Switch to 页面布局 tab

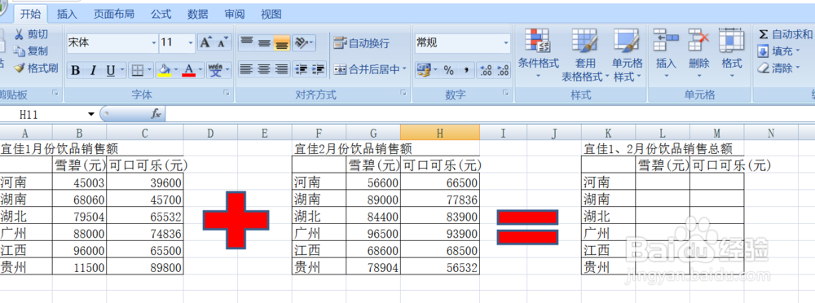(114, 14)
